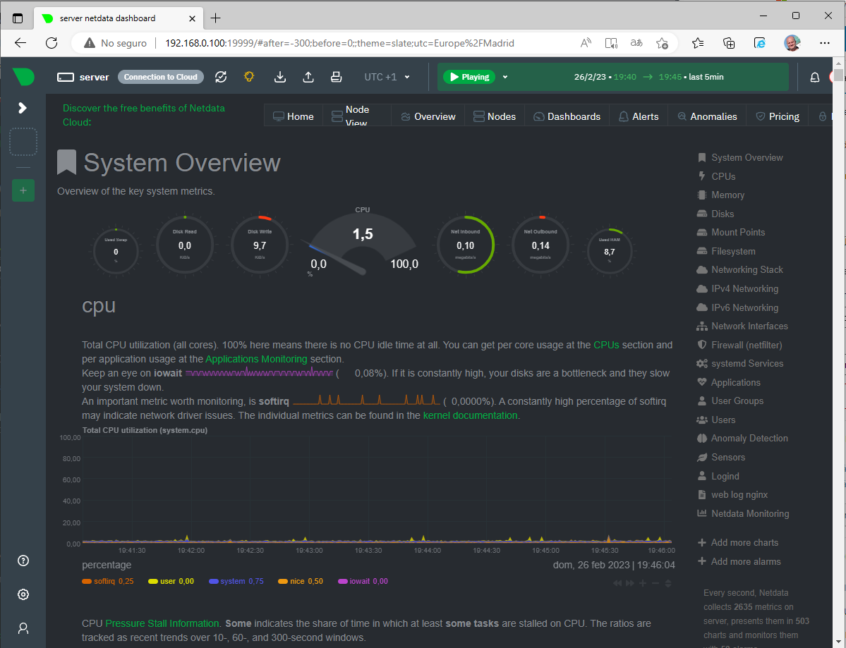This screenshot has height=648, width=846.
Task: Open the print dashboard icon
Action: 336,77
